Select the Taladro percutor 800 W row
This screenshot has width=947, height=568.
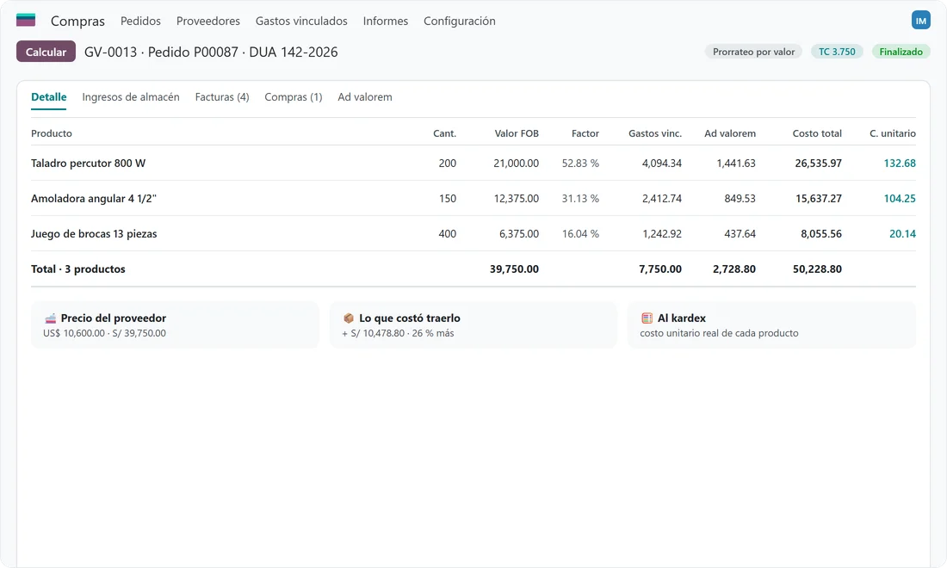pyautogui.click(x=473, y=163)
